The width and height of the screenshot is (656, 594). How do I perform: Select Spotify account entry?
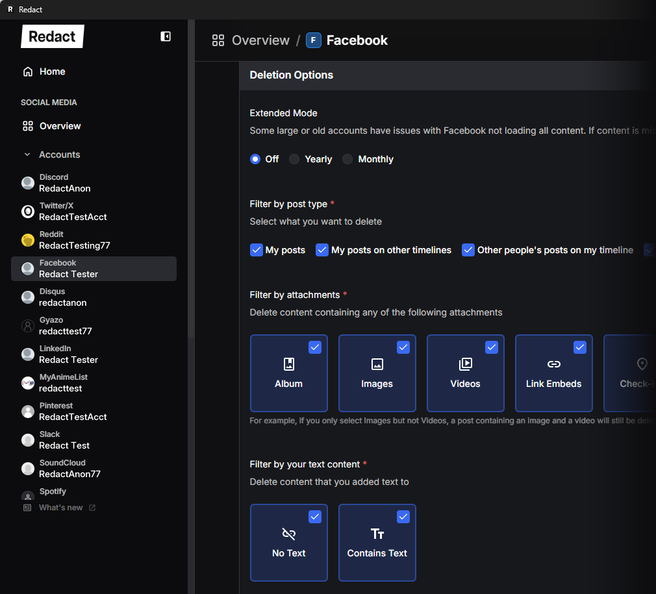pos(94,493)
